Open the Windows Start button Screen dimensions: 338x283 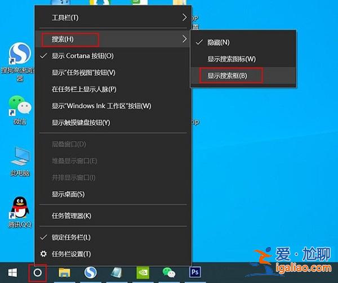[x=12, y=273]
